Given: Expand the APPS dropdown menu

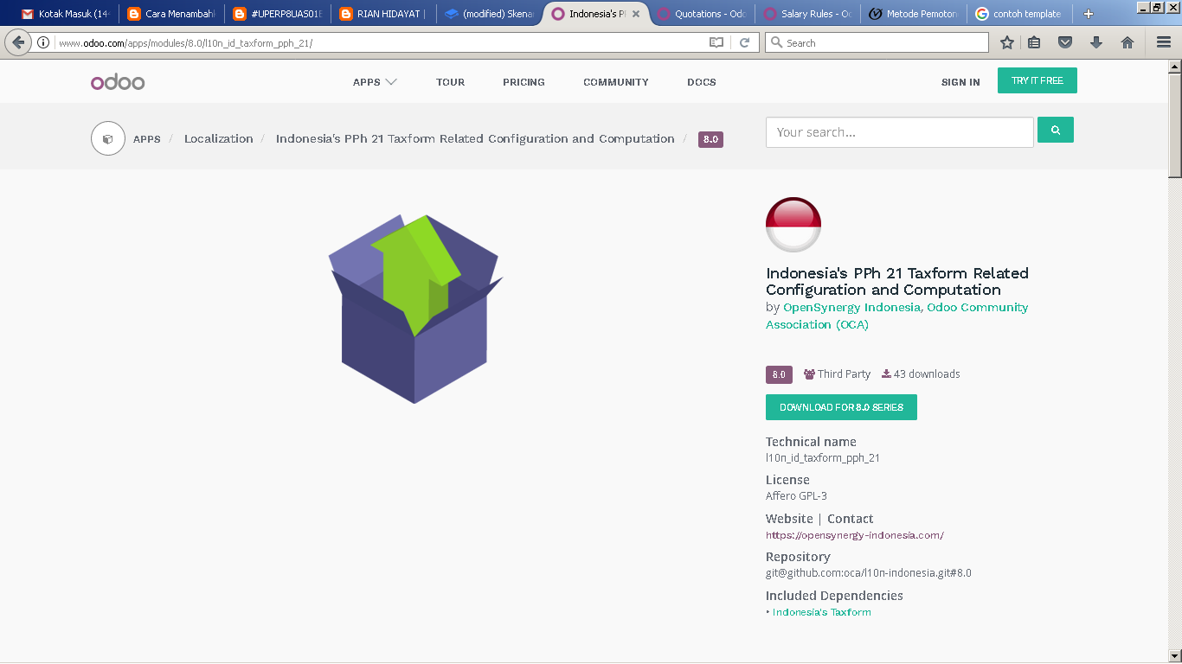Looking at the screenshot, I should point(375,82).
